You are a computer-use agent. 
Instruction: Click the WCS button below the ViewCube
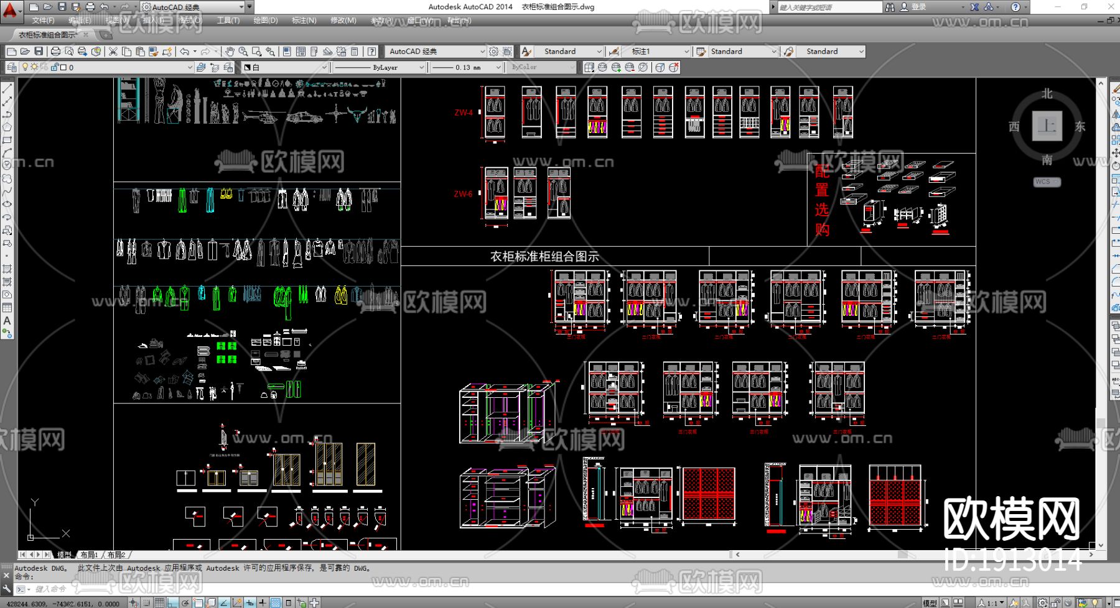(x=1046, y=182)
